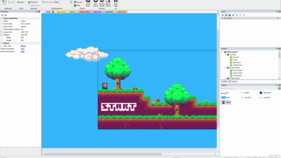
Task: Click the horizontal scrollbar of layout view
Action: click(103, 154)
